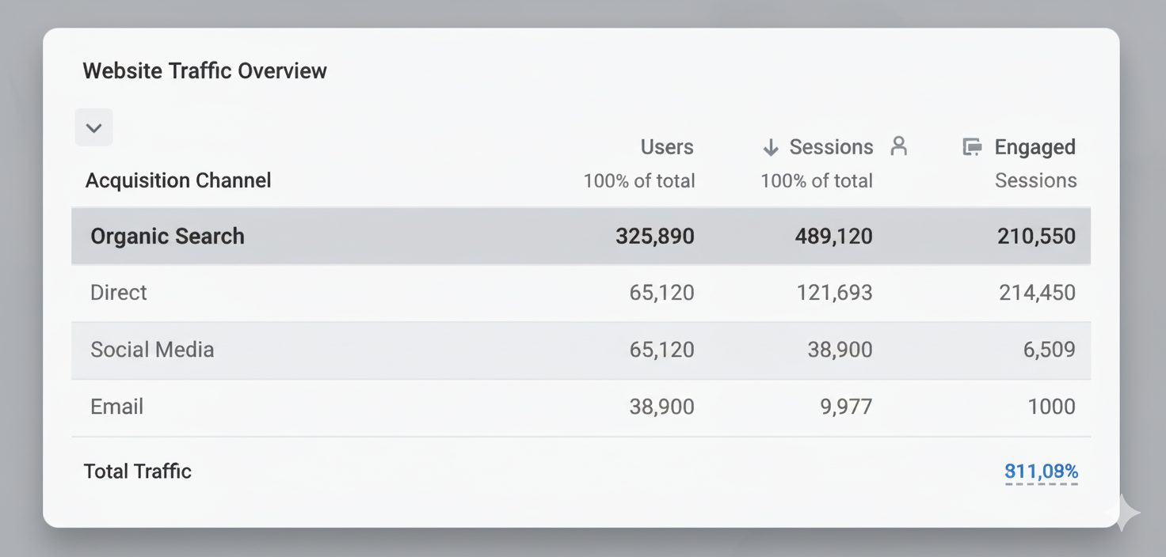Image resolution: width=1166 pixels, height=557 pixels.
Task: Select the Email channel row
Action: [117, 407]
